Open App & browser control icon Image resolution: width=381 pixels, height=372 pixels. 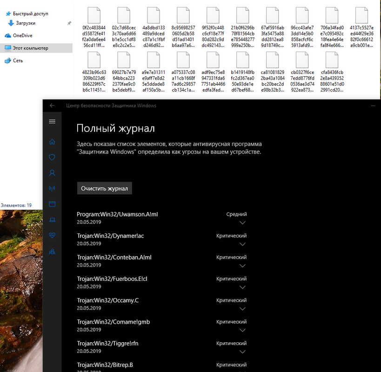[x=52, y=204]
